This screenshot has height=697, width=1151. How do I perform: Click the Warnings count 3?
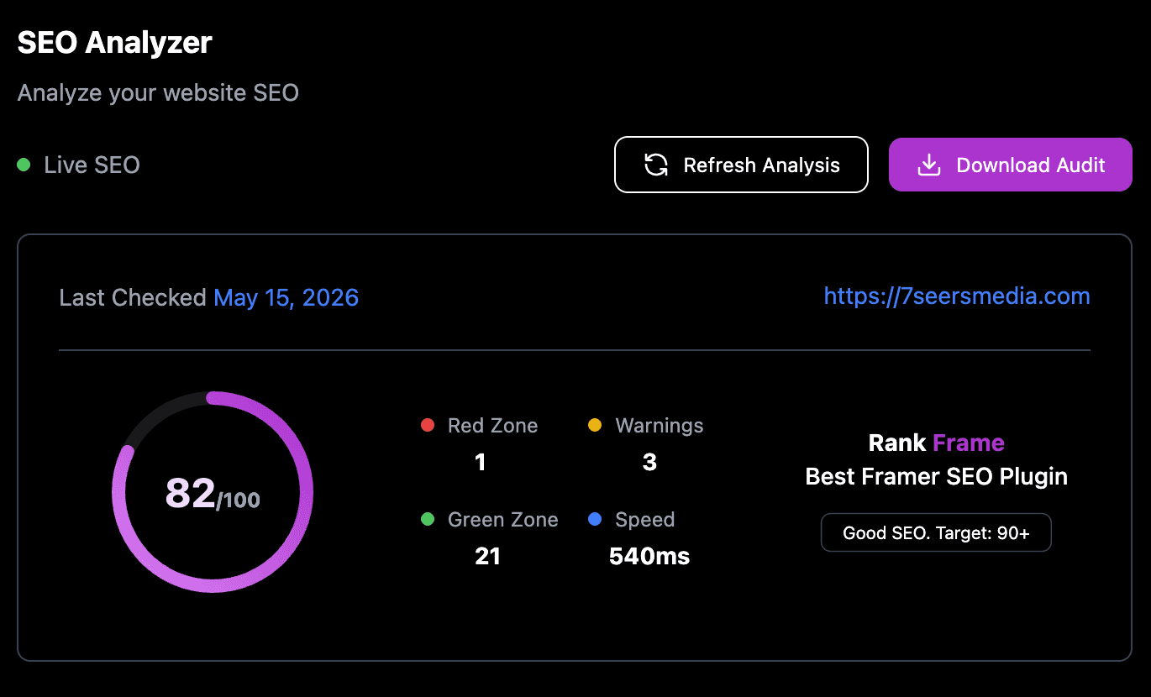pyautogui.click(x=649, y=462)
